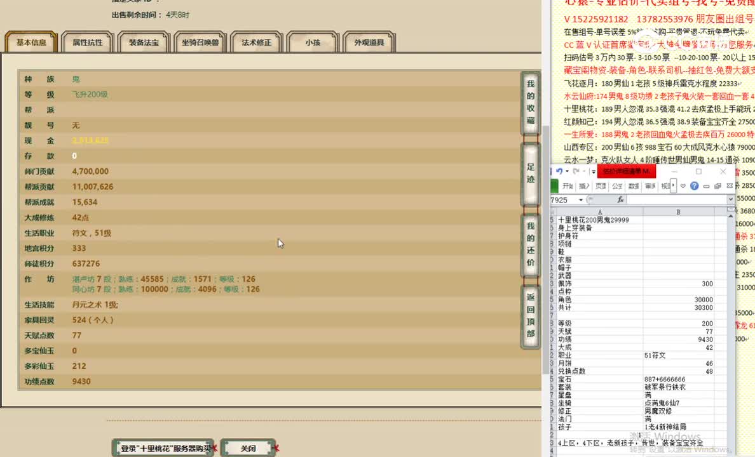755x457 pixels.
Task: Open the Quick Access Toolbar dropdown arrow
Action: [592, 171]
